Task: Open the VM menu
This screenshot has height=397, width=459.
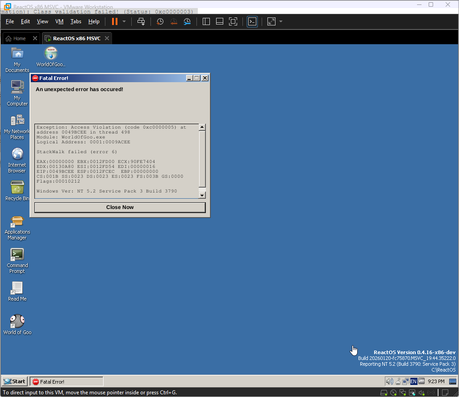Action: 59,21
